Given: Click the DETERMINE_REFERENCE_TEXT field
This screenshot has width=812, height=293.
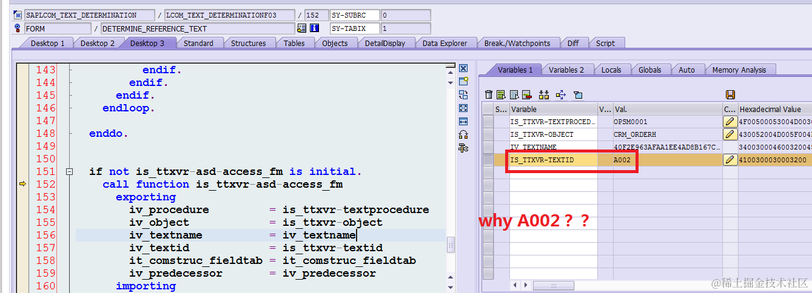Looking at the screenshot, I should [x=198, y=28].
